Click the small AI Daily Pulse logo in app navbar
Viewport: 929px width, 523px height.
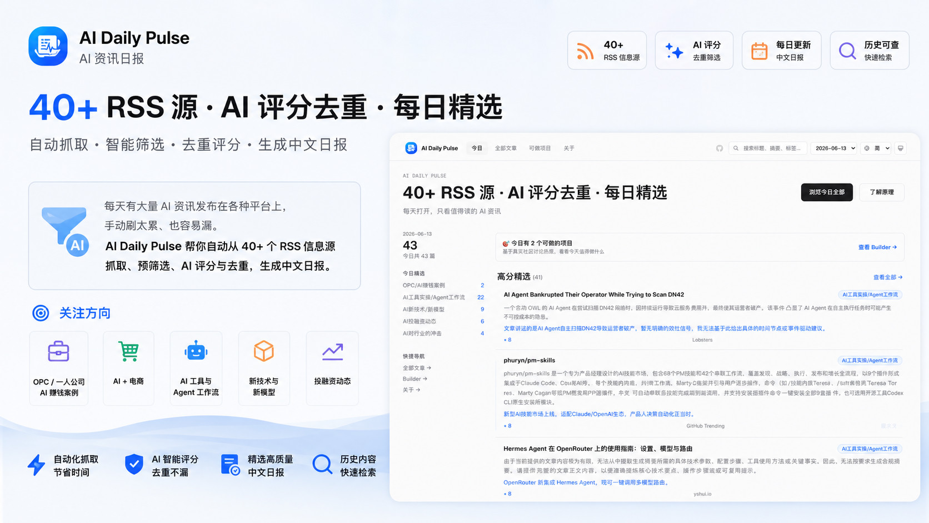(411, 148)
